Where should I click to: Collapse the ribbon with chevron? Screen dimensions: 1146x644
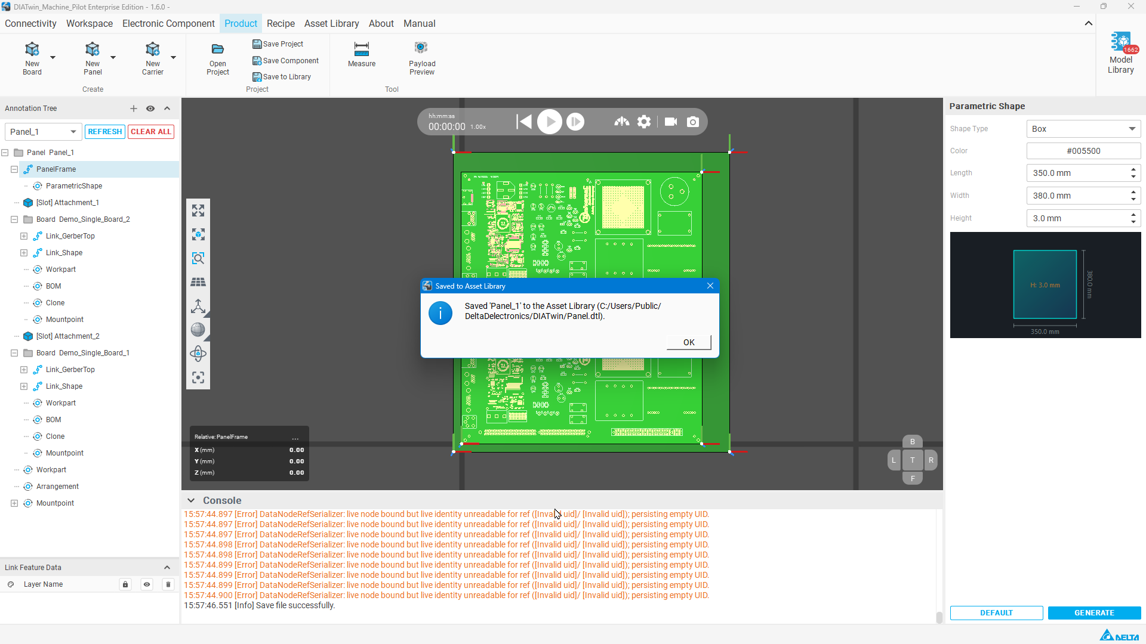tap(1089, 24)
